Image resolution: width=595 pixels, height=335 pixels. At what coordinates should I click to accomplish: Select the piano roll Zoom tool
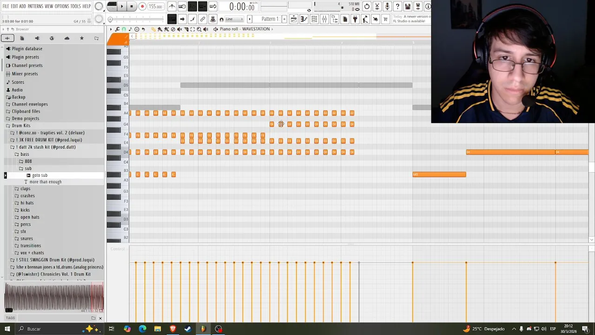coord(199,29)
